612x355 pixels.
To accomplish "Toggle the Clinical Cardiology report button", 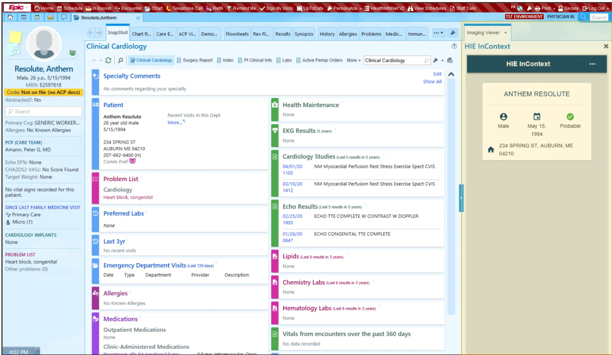I will click(151, 60).
